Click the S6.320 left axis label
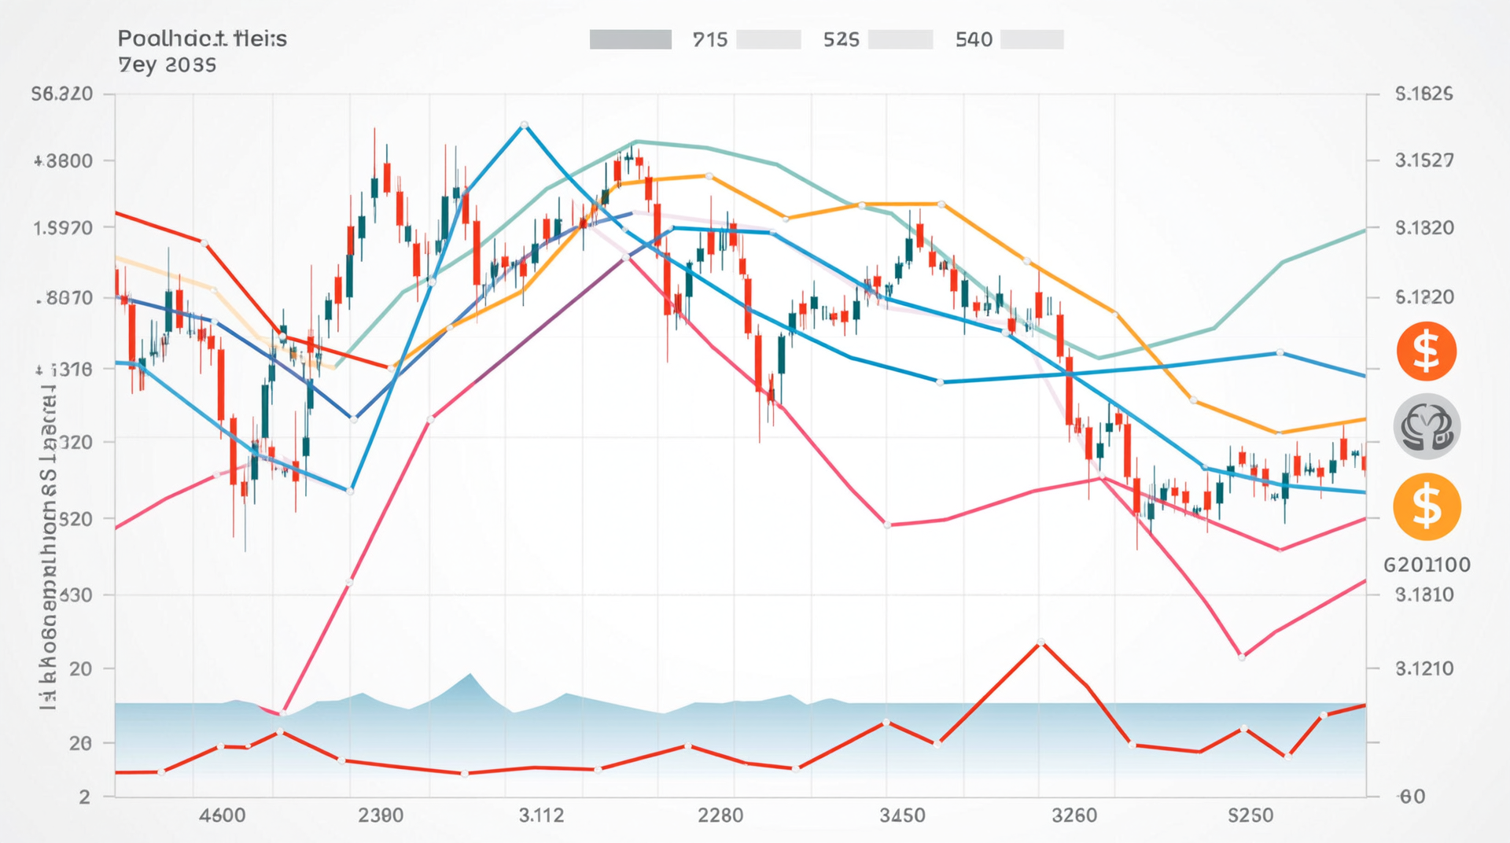Viewport: 1510px width, 843px height. pos(62,94)
